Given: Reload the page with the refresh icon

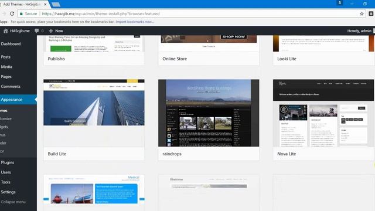Looking at the screenshot, I should [12, 13].
